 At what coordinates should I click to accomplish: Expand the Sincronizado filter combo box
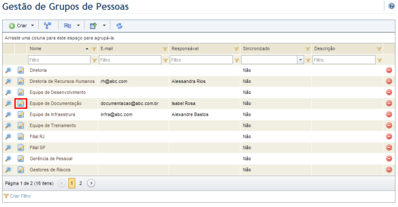tap(300, 60)
